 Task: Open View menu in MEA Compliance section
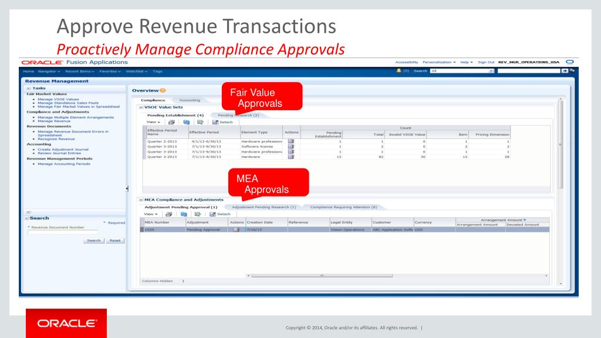(151, 214)
